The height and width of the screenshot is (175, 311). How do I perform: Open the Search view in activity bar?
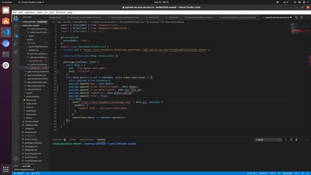click(15, 27)
